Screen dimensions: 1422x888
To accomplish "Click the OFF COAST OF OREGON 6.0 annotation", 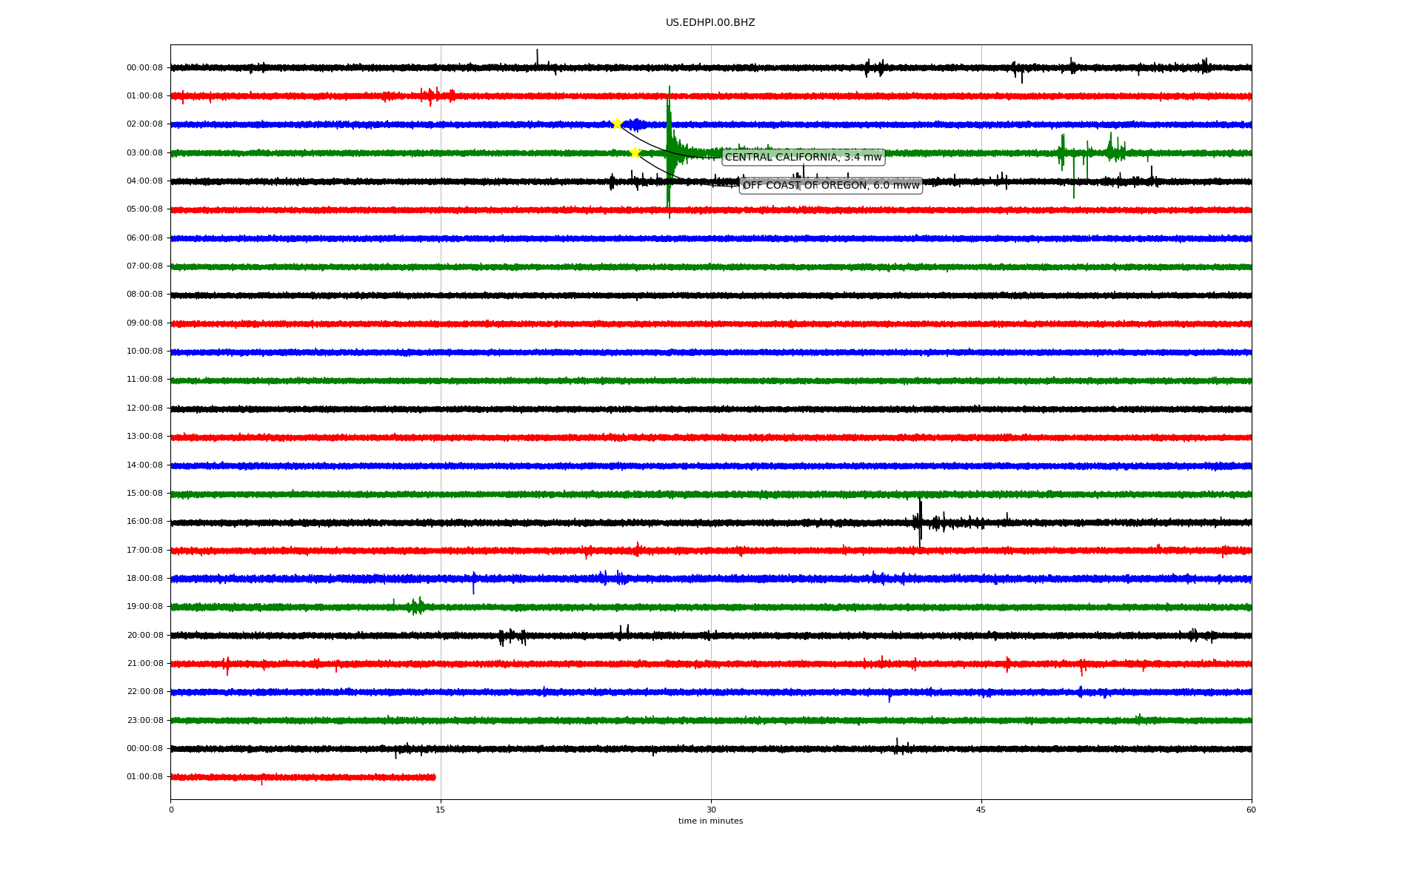I will tap(830, 185).
